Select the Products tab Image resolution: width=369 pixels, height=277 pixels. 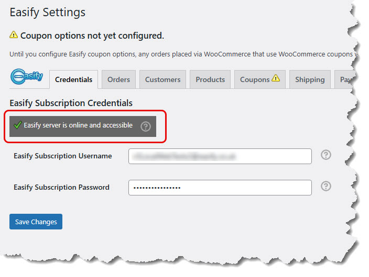pyautogui.click(x=210, y=79)
